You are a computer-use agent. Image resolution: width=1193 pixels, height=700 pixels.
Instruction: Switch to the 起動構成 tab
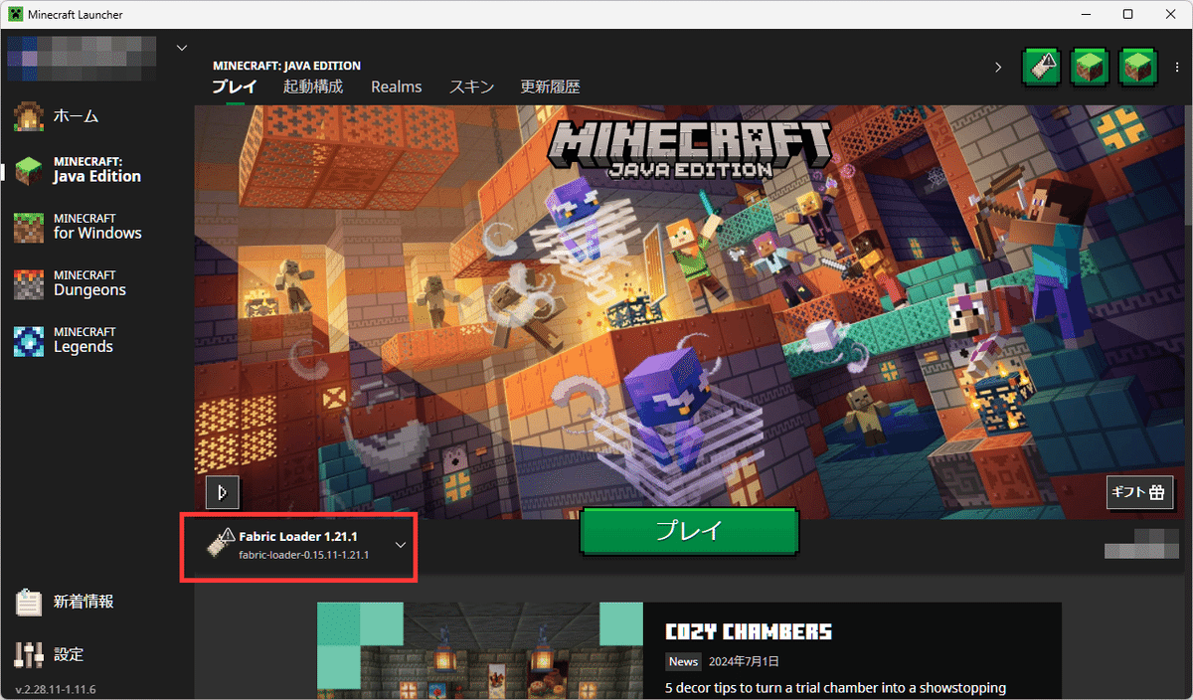point(313,87)
